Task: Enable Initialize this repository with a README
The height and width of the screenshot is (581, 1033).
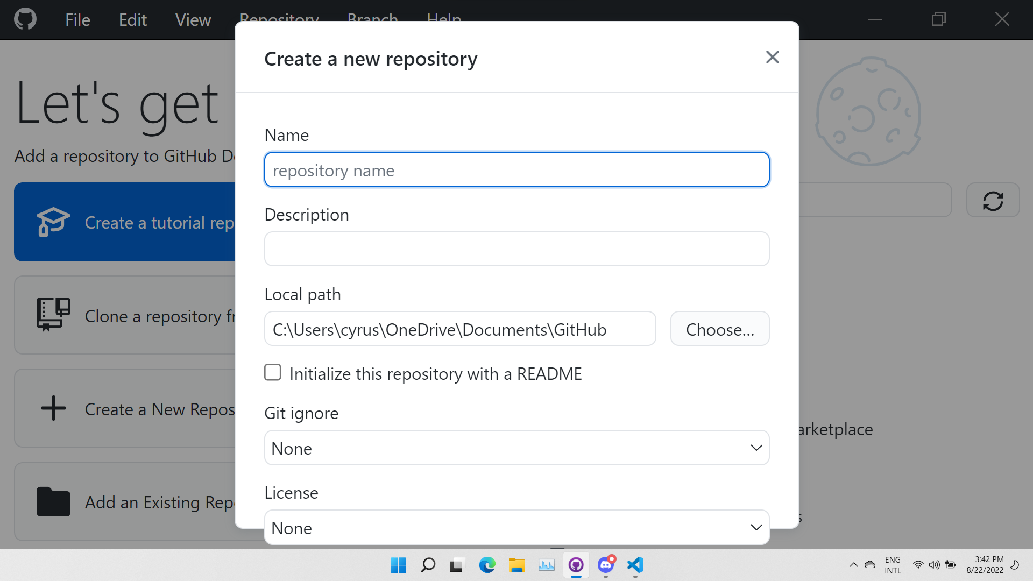Action: [273, 372]
